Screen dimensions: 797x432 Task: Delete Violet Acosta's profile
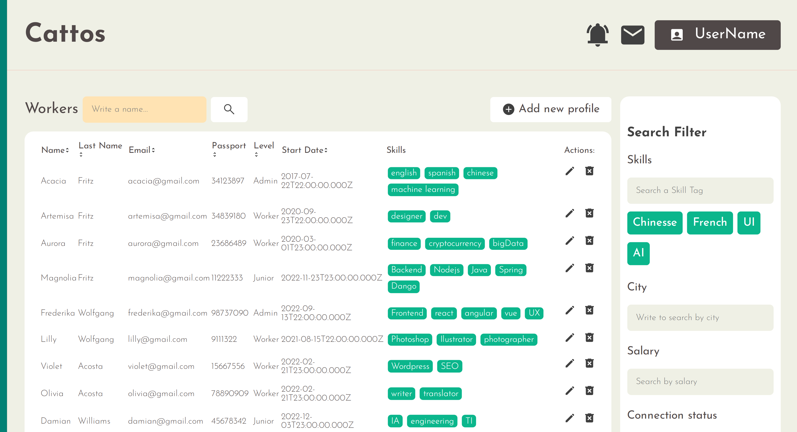(x=589, y=363)
